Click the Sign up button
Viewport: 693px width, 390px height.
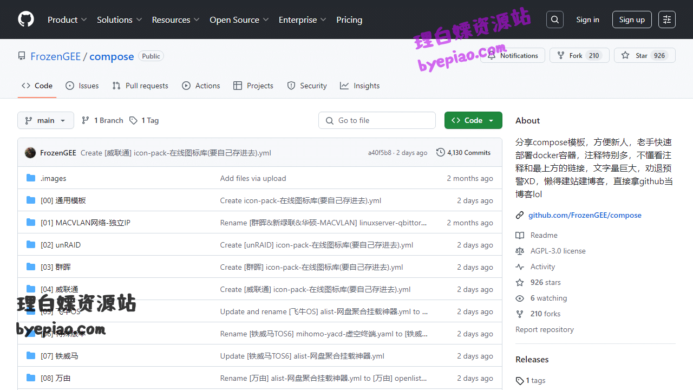(632, 19)
